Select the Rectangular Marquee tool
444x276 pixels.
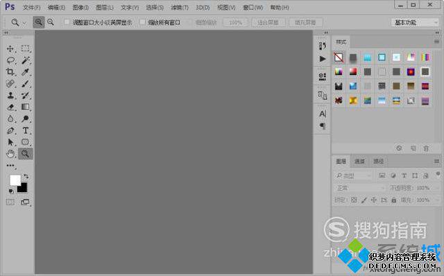(25, 49)
